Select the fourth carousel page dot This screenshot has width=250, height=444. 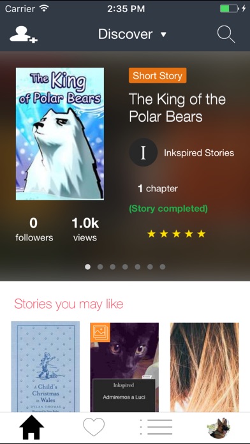125,267
